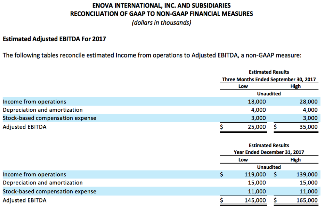Click the Low 3,000 stock-based compensation value

coord(258,118)
